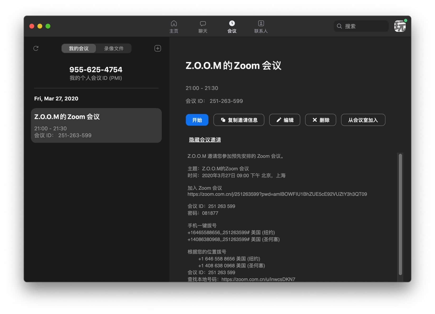Refresh the meetings list
The width and height of the screenshot is (435, 314).
click(x=36, y=48)
